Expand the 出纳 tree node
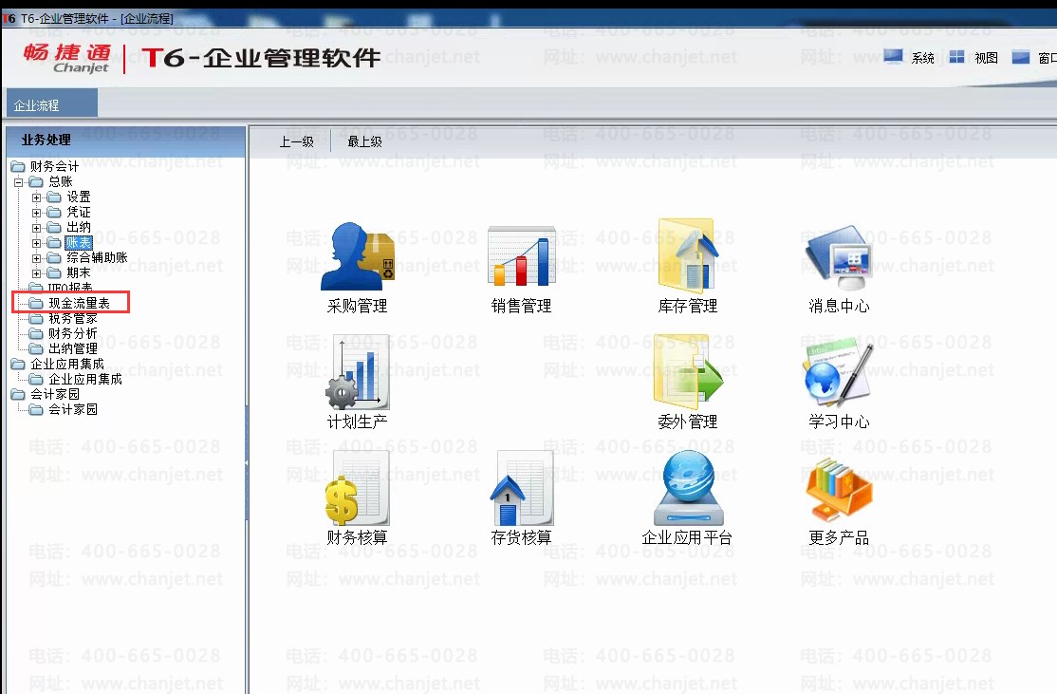Screen dimensions: 1057x694 tap(36, 228)
